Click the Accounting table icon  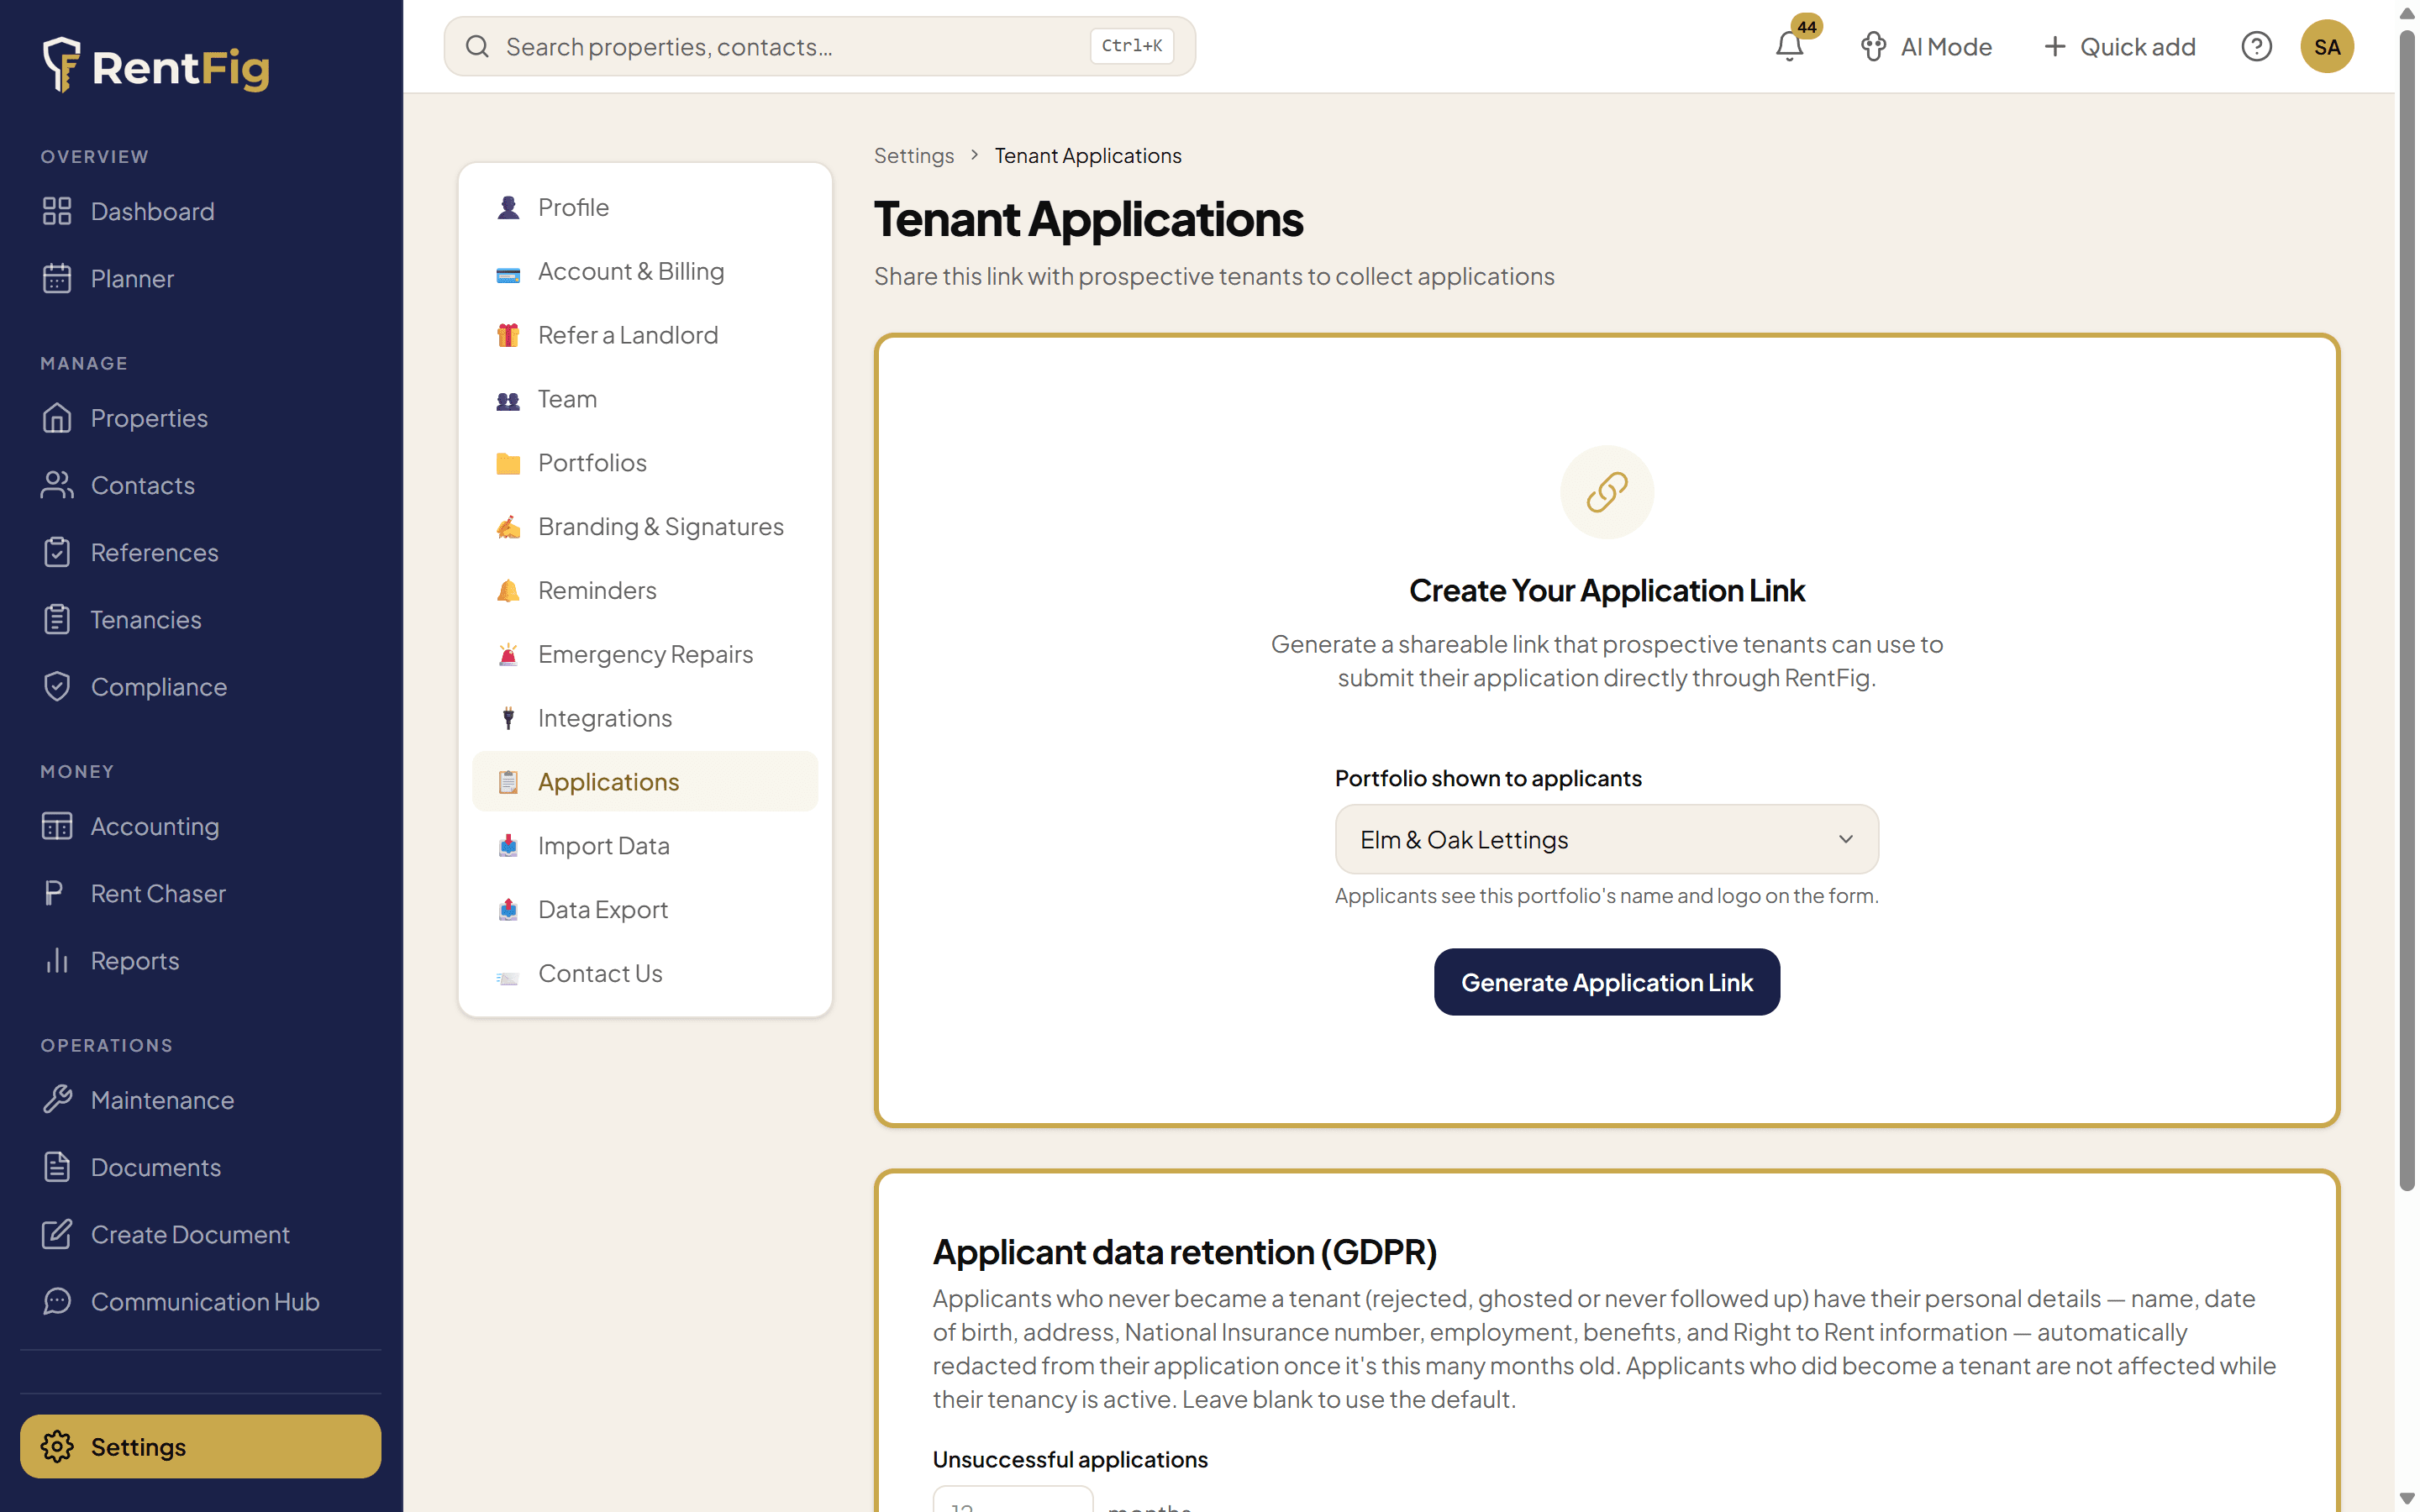[x=57, y=826]
